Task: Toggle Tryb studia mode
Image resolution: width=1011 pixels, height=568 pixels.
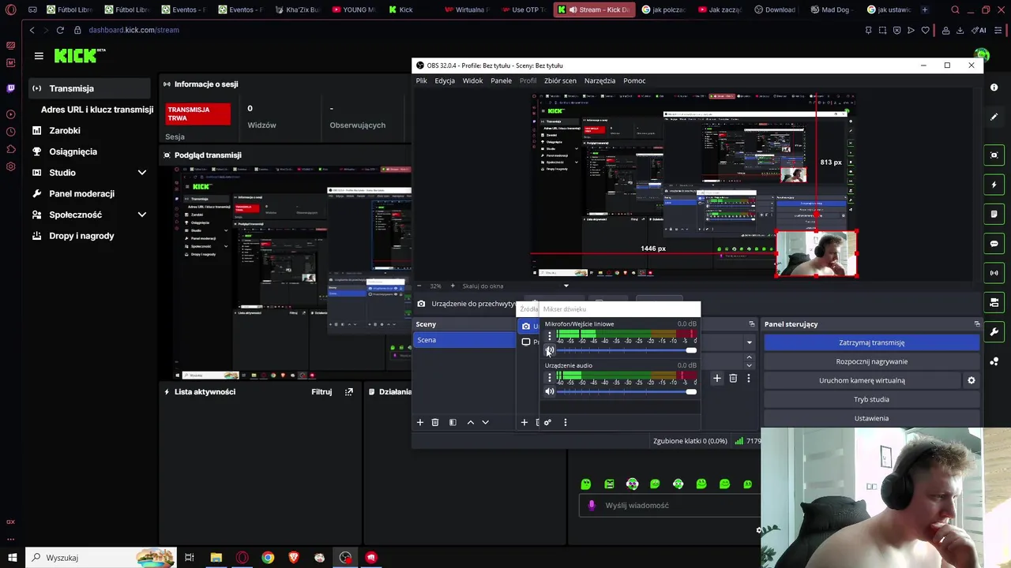Action: 871,399
